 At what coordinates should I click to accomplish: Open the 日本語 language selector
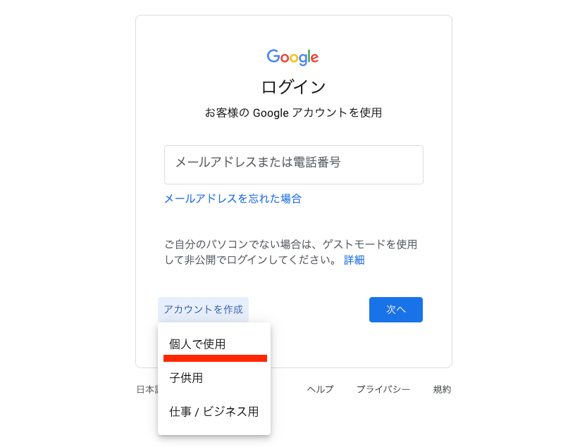click(146, 389)
